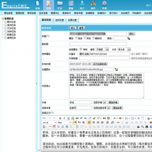Open the 其他 (Other) gear icon
This screenshot has height=152, width=152.
point(105,5)
